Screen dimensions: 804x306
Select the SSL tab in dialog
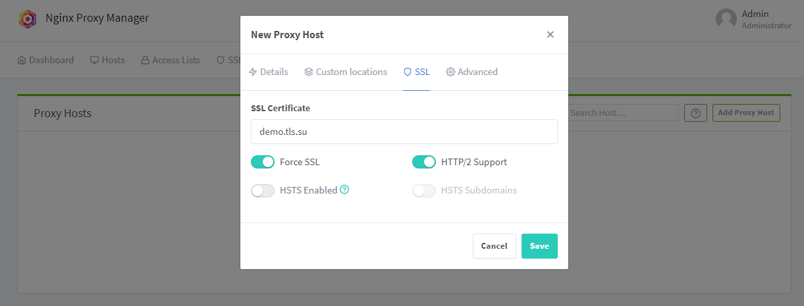tap(417, 72)
